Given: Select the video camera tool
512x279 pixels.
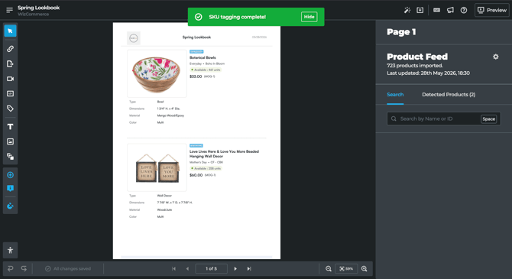Looking at the screenshot, I should point(10,79).
